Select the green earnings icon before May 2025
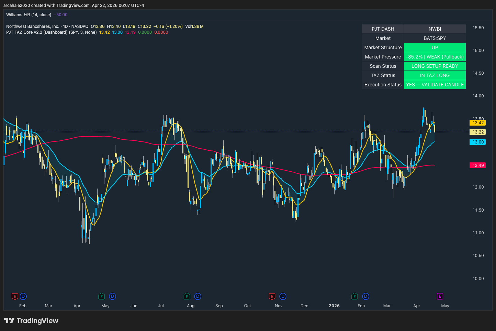 (x=102, y=296)
